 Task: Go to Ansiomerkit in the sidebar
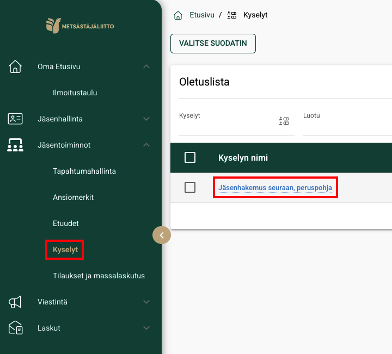(73, 197)
